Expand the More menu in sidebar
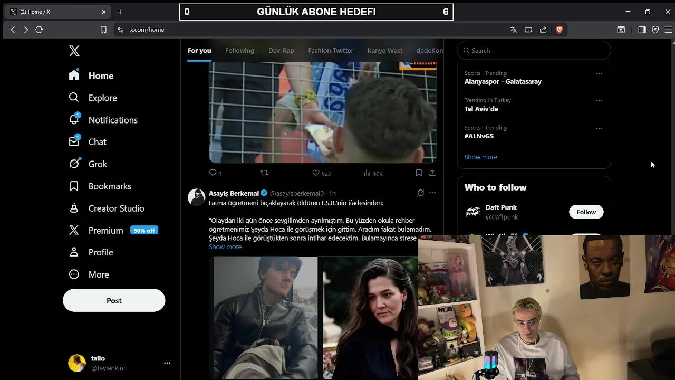675x380 pixels. tap(89, 274)
